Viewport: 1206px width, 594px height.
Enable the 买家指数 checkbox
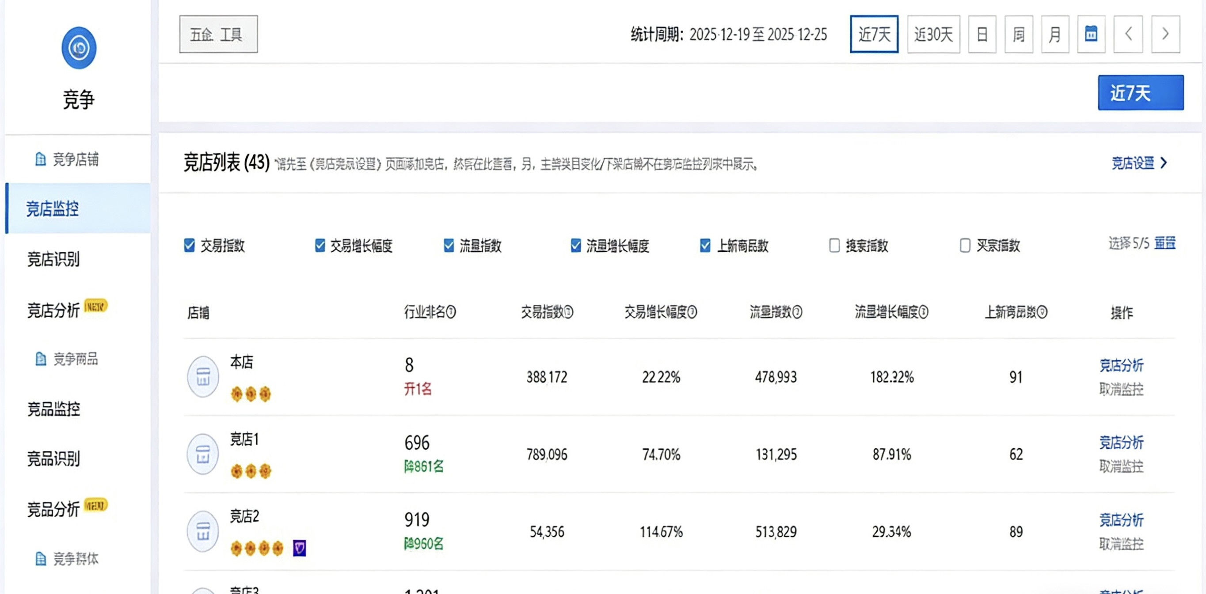pos(965,245)
